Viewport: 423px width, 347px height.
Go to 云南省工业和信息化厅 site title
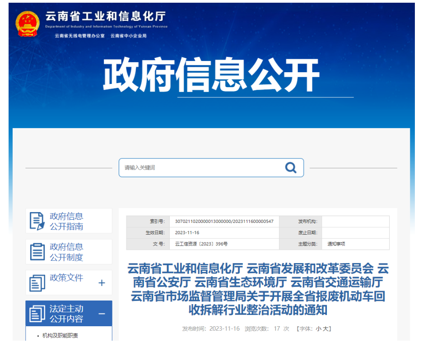click(106, 17)
